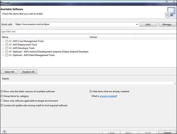Select the Optional - AWS Android Development row text

tap(50, 52)
